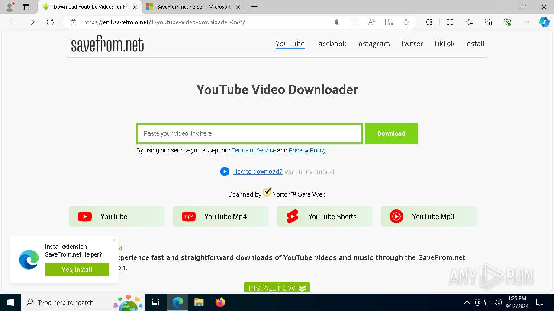Image resolution: width=554 pixels, height=311 pixels.
Task: Open the Facebook nav menu item
Action: [x=331, y=44]
